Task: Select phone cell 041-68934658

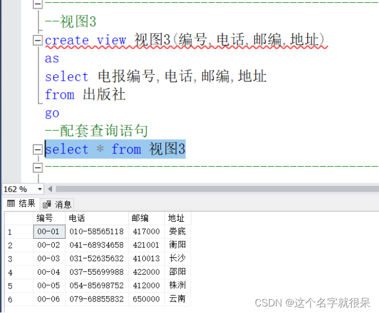Action: tap(97, 245)
